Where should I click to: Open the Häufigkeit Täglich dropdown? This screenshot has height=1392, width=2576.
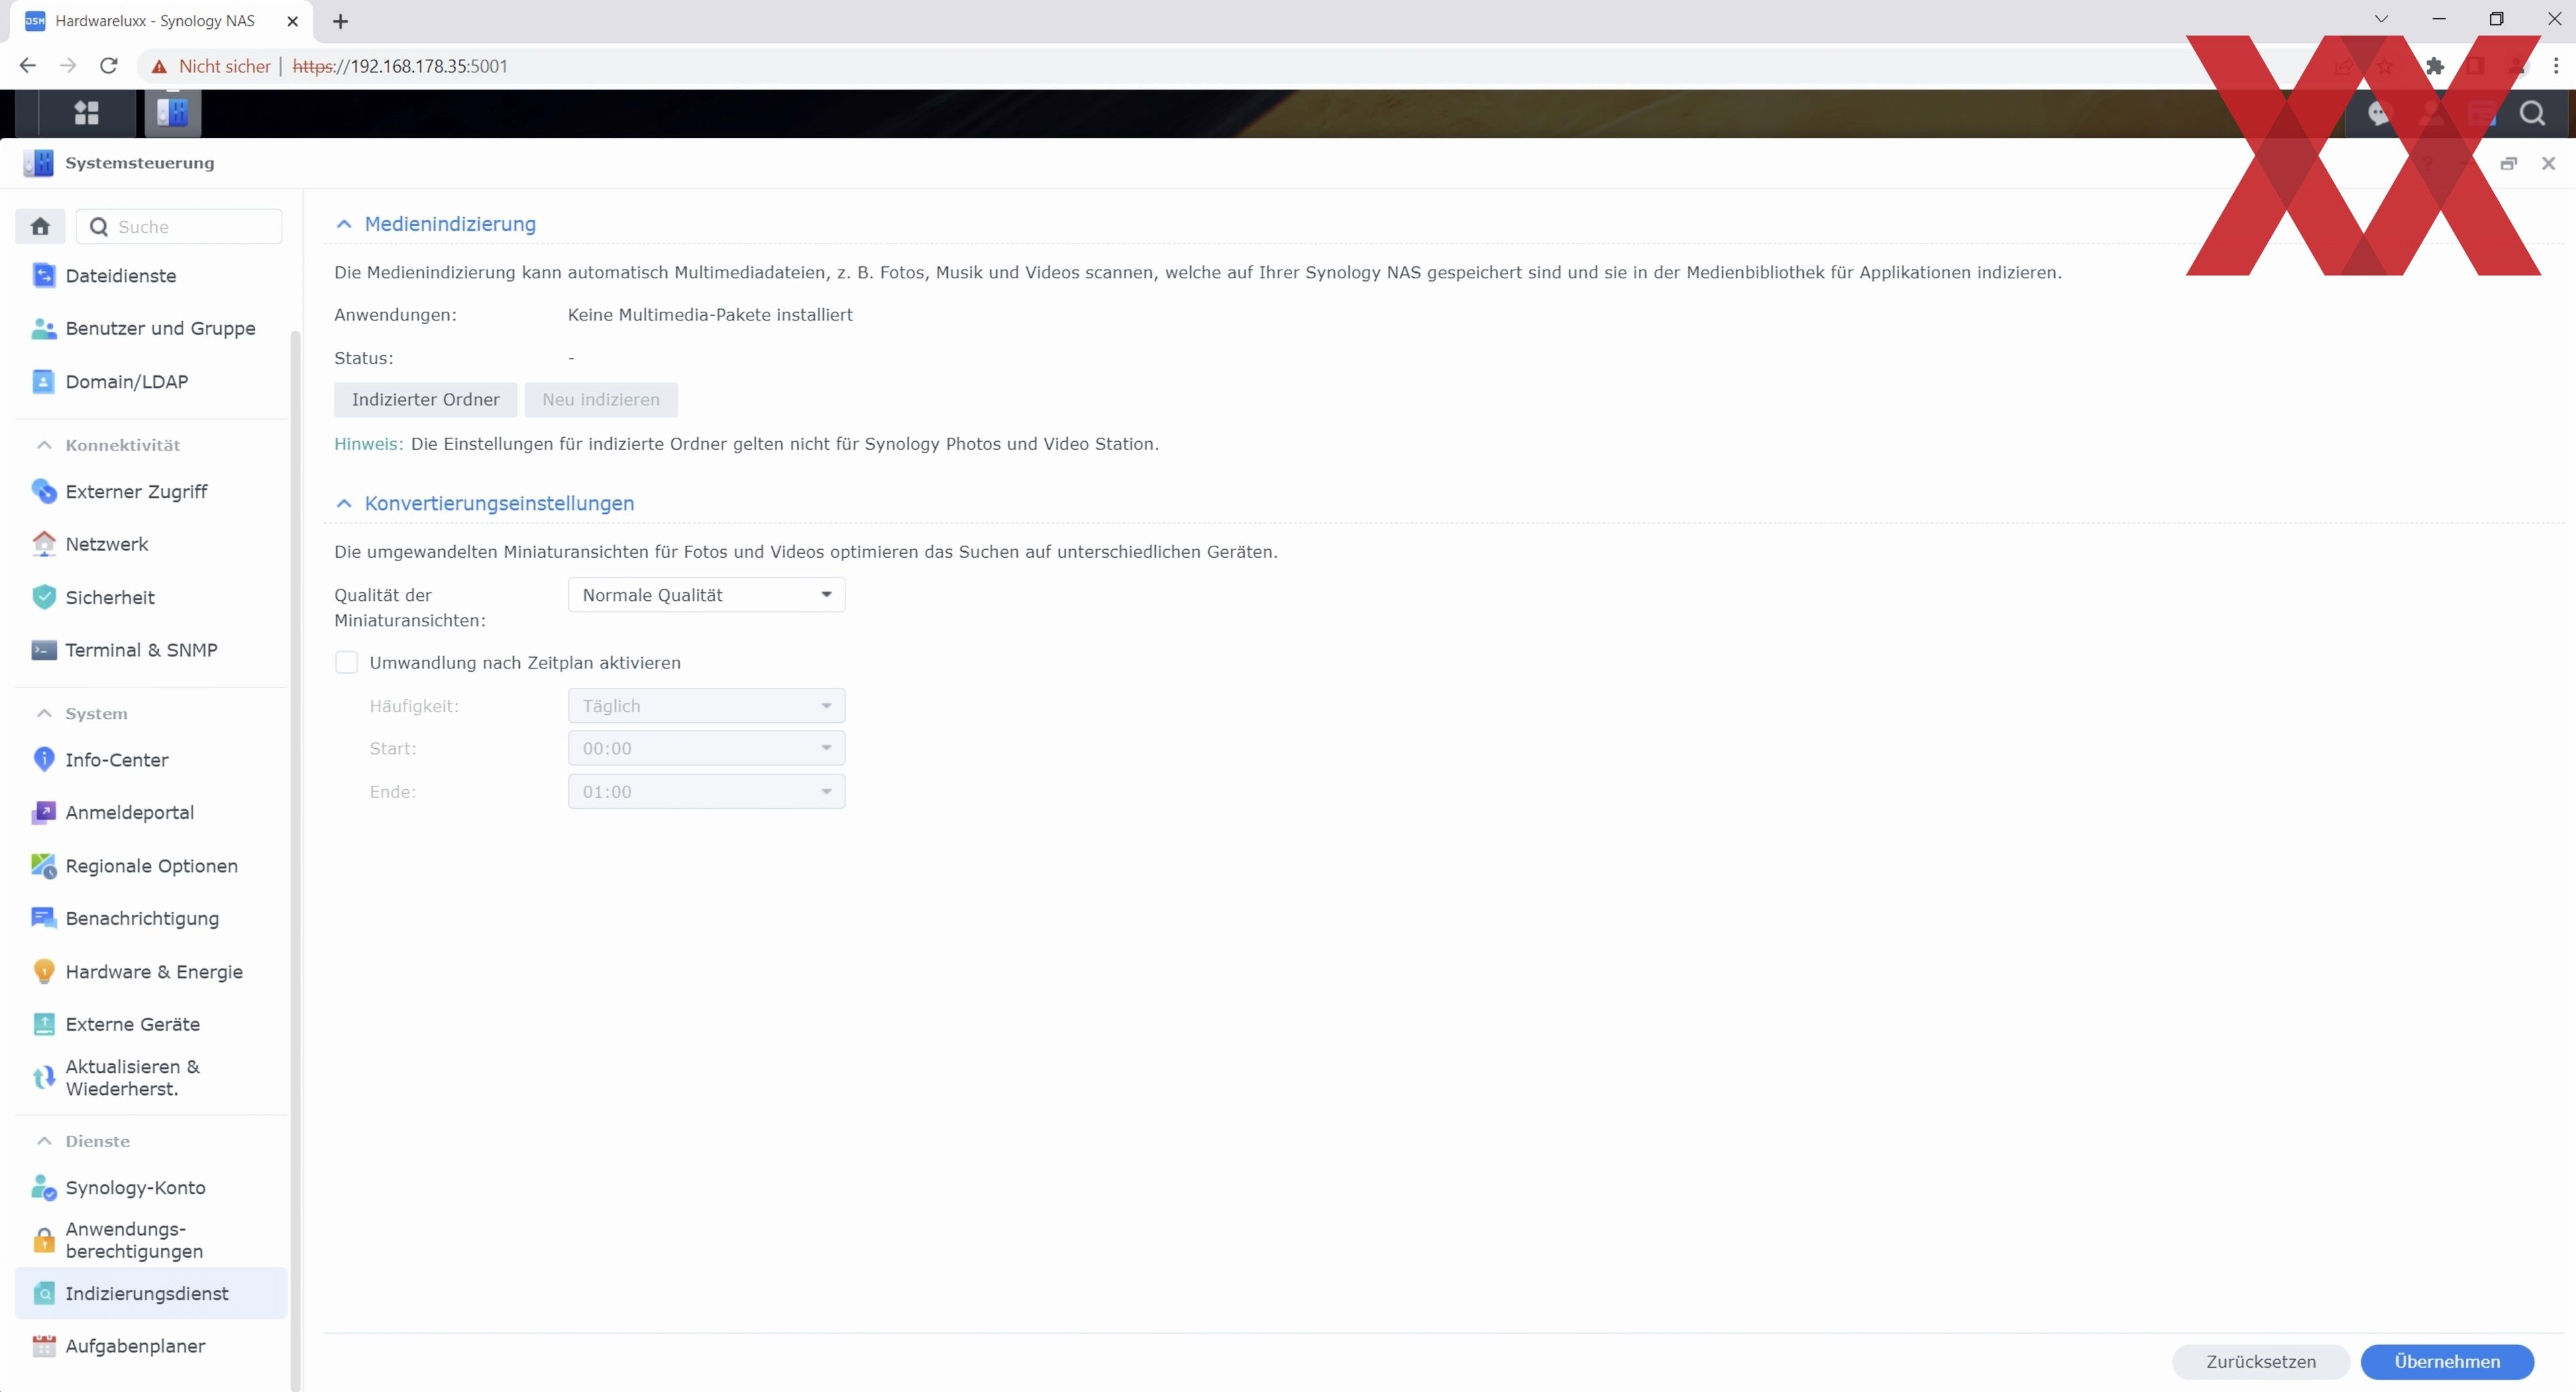(x=706, y=705)
